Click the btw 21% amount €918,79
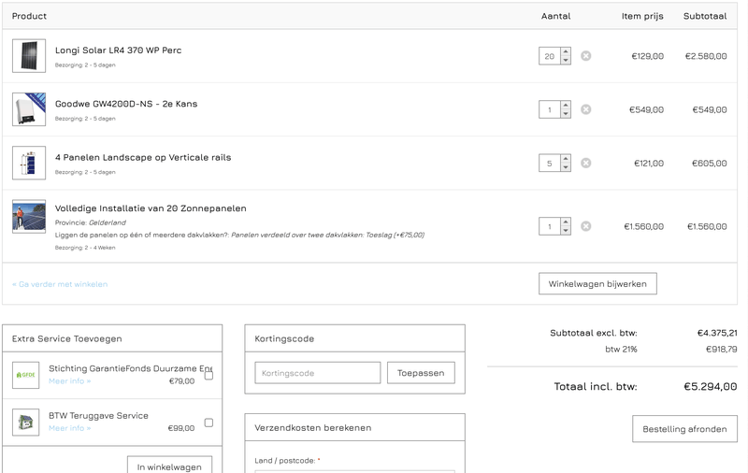 tap(721, 349)
